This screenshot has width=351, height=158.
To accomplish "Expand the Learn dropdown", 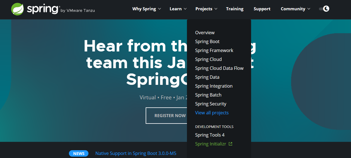I will point(178,9).
